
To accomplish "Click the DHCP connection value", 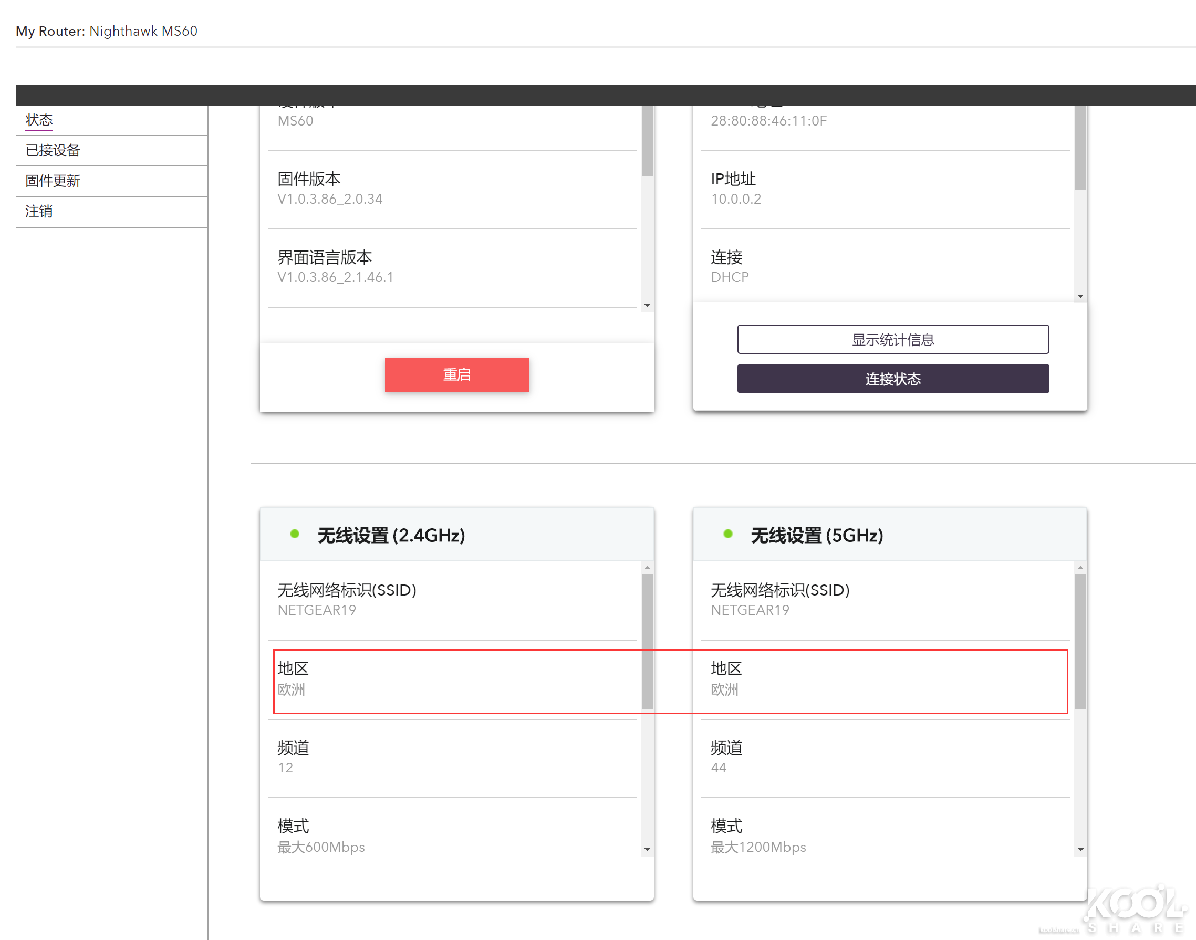I will click(729, 277).
